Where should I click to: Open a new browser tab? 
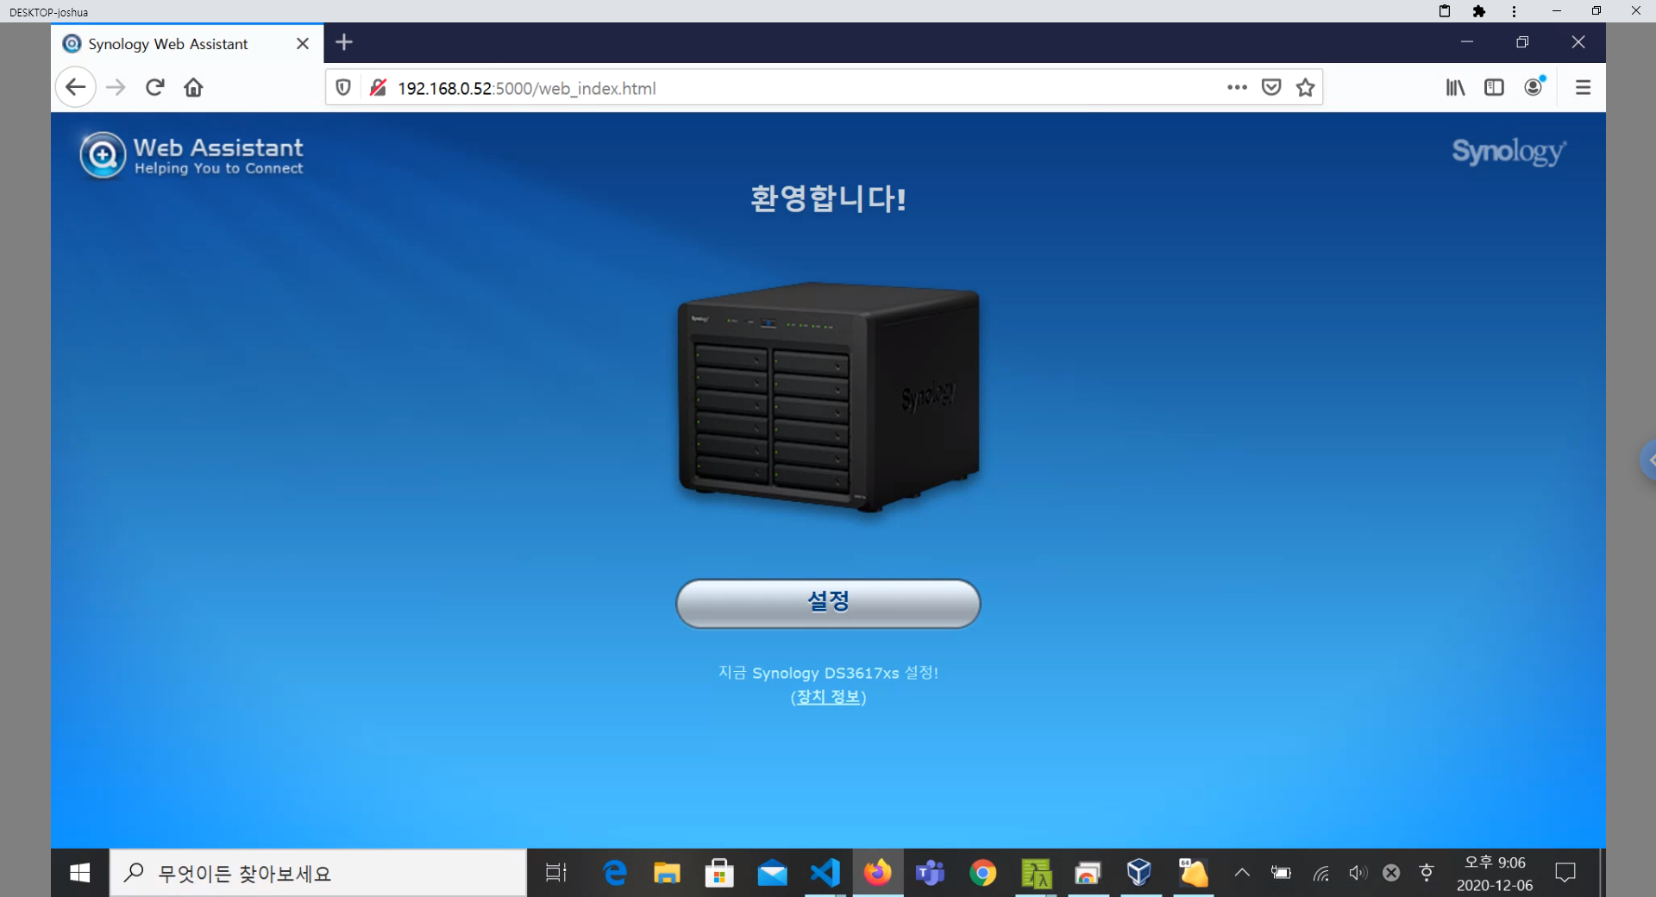tap(344, 42)
